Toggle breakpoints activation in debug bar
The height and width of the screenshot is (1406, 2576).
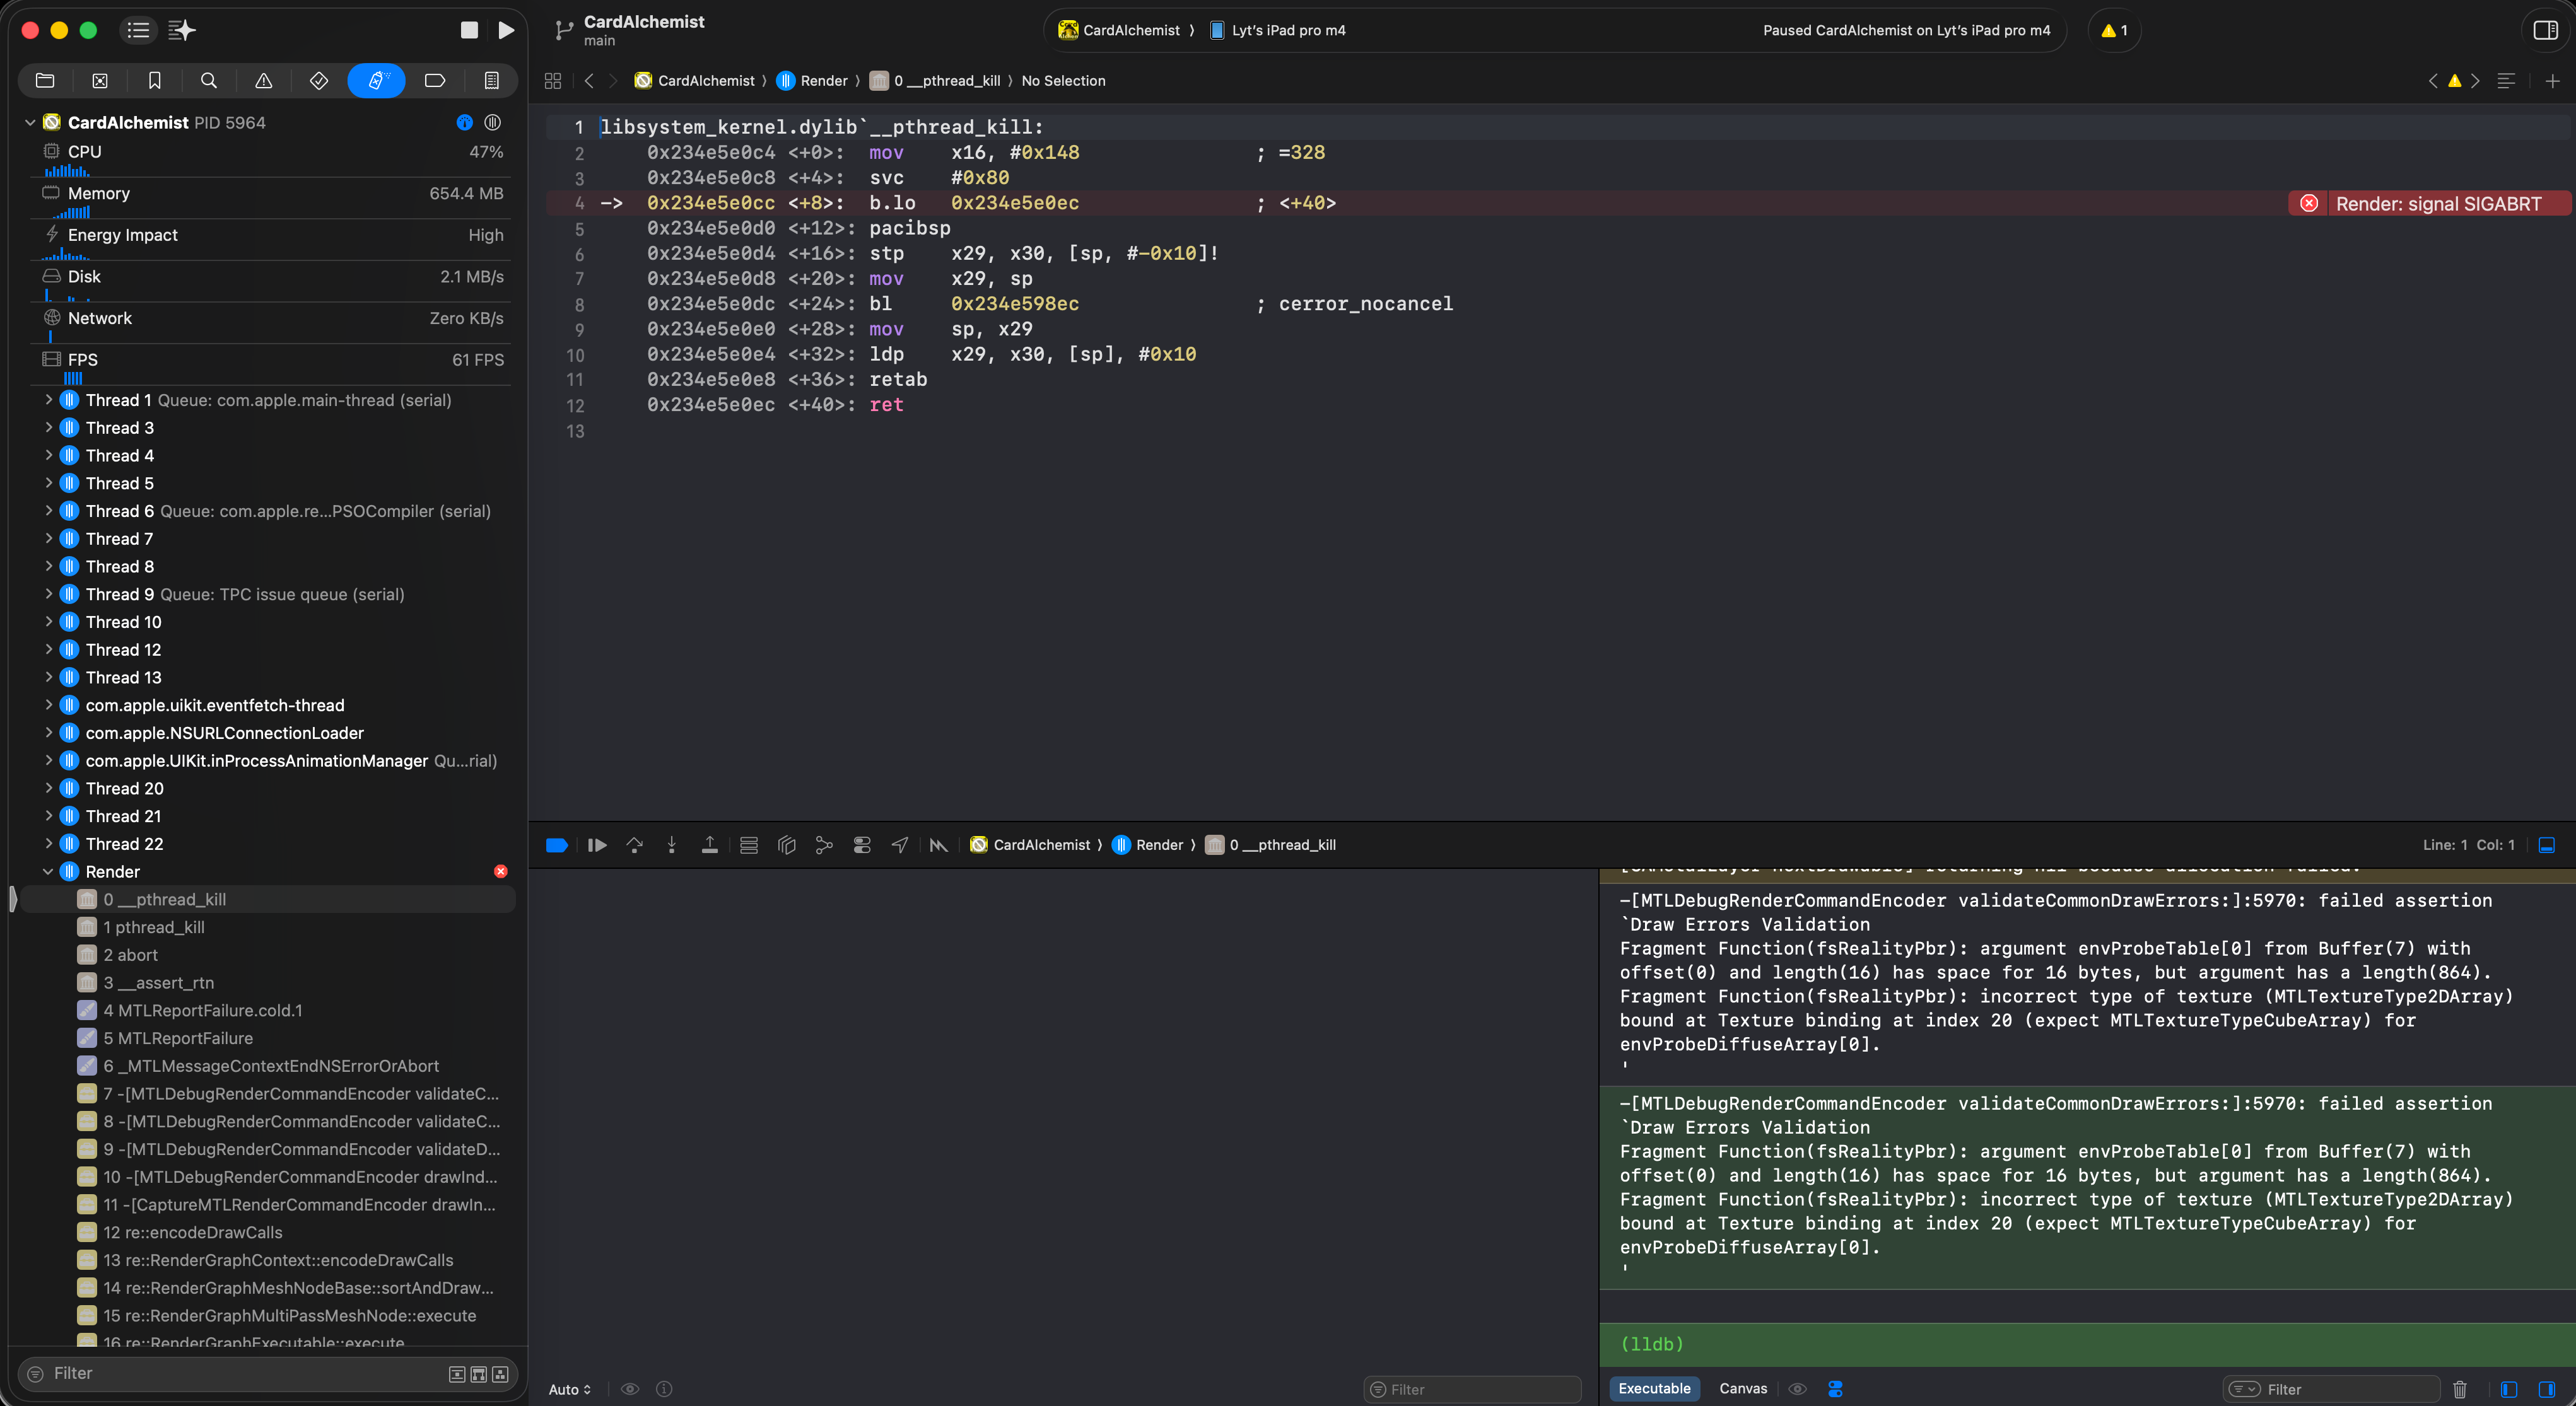pos(557,845)
